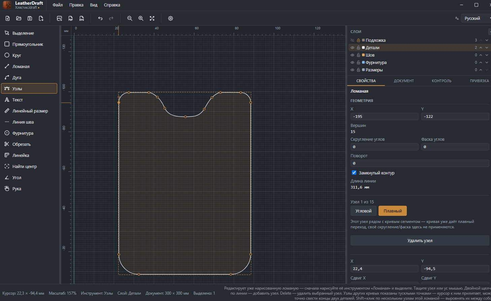
Task: Lock the Детали layer
Action: coord(359,48)
